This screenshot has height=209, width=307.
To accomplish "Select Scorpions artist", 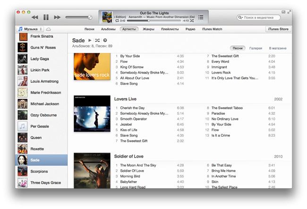I will click(41, 171).
